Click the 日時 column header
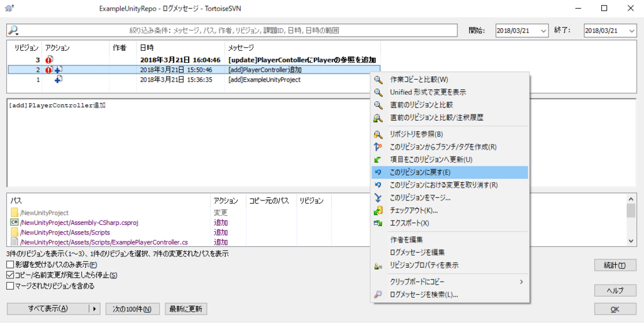This screenshot has width=644, height=323. click(180, 48)
